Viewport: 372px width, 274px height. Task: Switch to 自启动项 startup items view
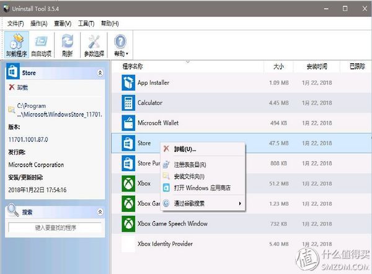pyautogui.click(x=42, y=45)
